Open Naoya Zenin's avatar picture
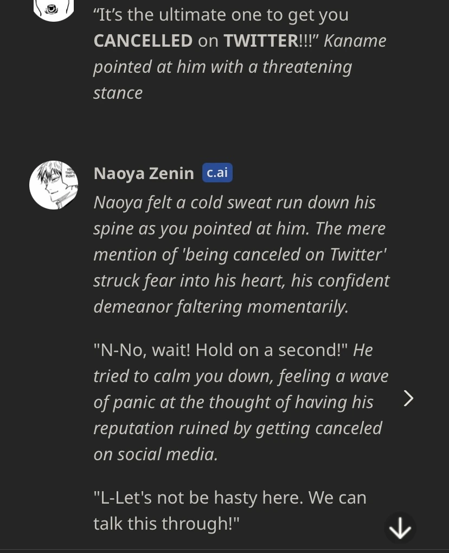 pos(53,185)
